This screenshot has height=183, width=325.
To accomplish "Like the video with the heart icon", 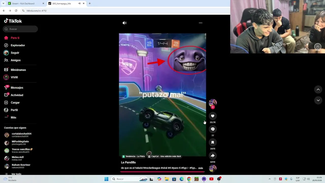I will click(x=213, y=116).
